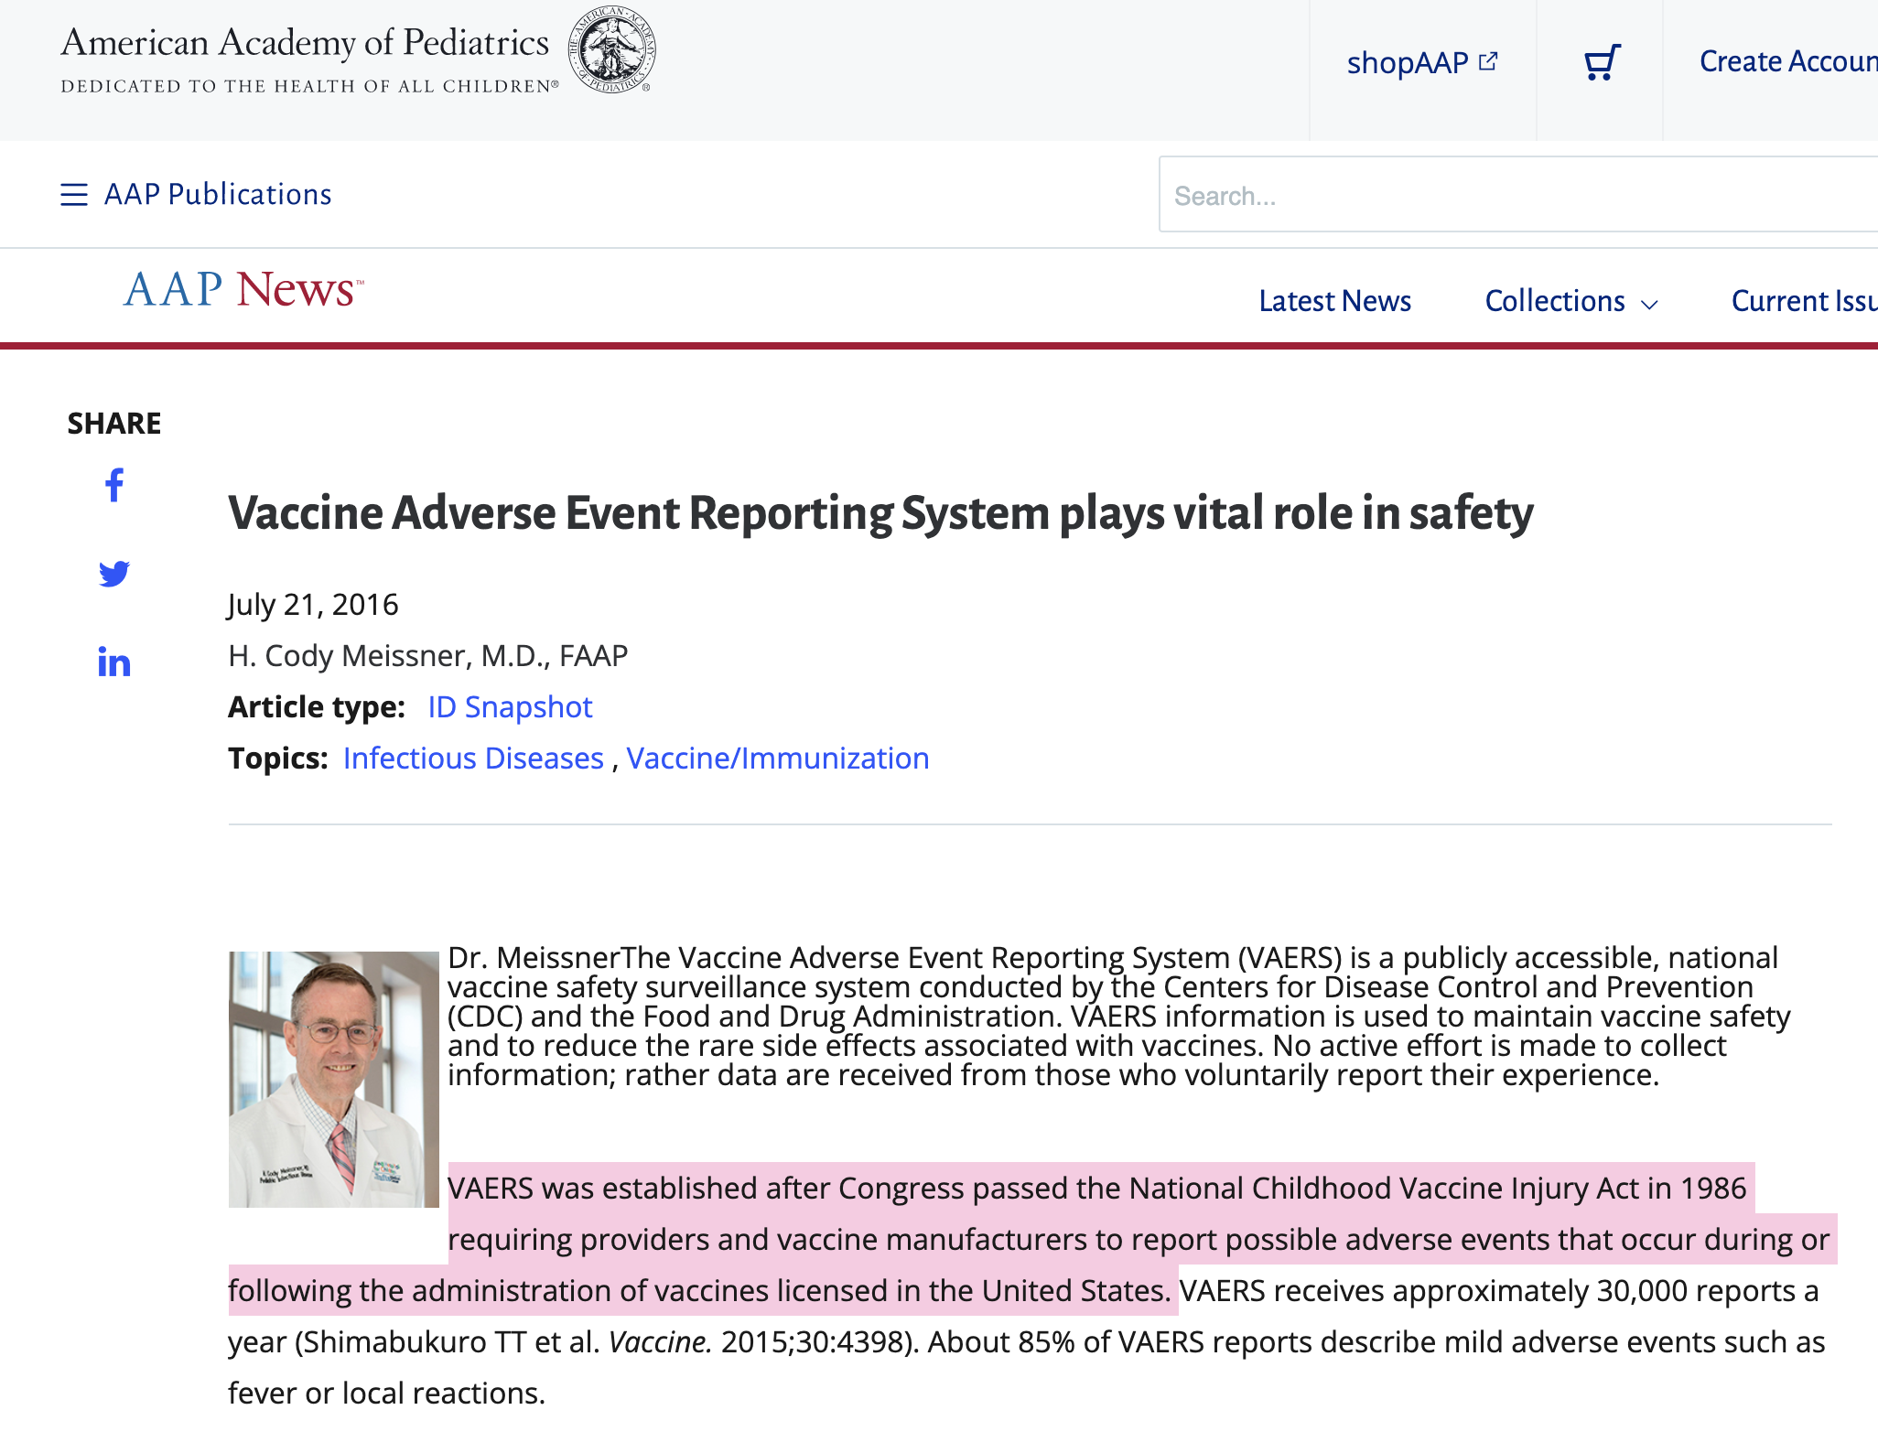The width and height of the screenshot is (1878, 1453).
Task: Open the AAP Publications menu
Action: click(218, 195)
